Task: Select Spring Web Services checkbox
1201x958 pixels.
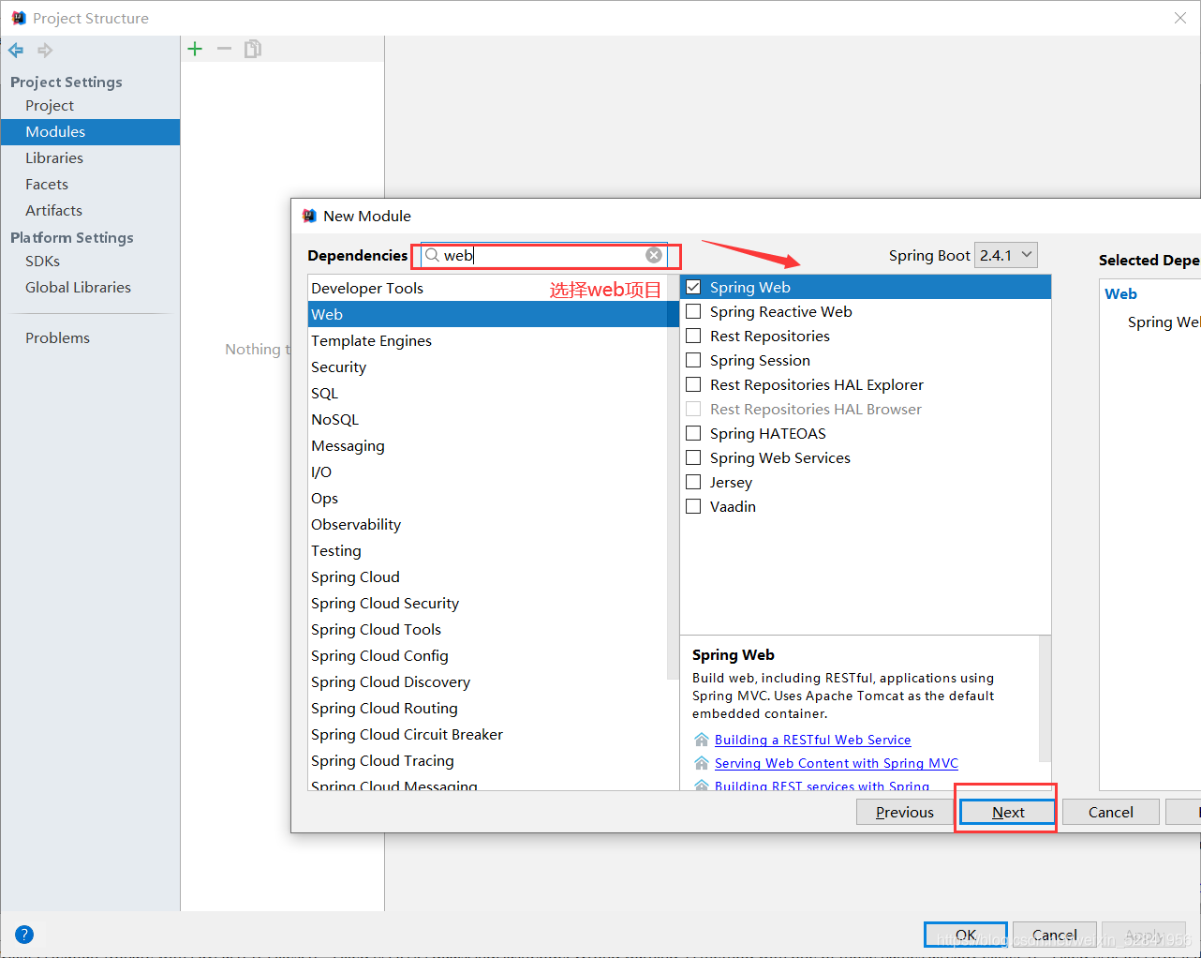Action: (x=693, y=457)
